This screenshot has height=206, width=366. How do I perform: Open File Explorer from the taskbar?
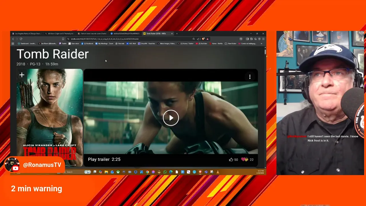click(106, 172)
